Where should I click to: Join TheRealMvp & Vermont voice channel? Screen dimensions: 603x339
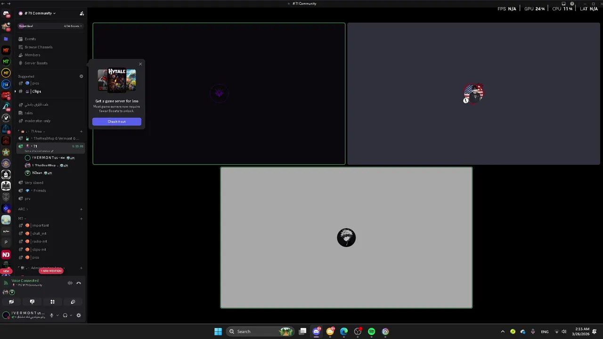pyautogui.click(x=50, y=138)
